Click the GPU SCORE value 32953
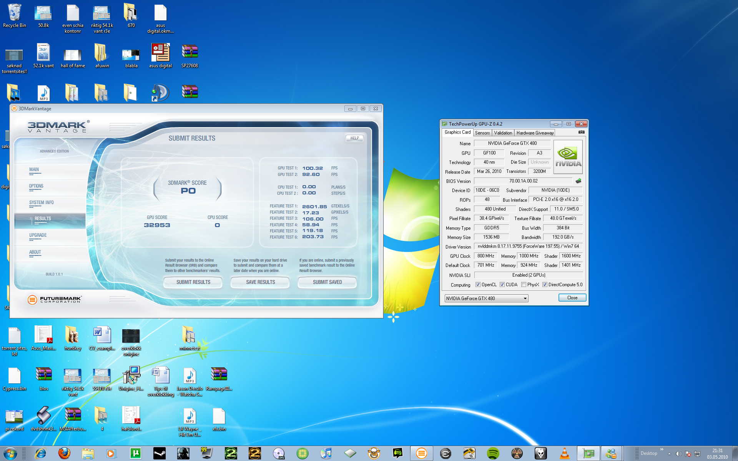The width and height of the screenshot is (738, 461). [x=157, y=225]
